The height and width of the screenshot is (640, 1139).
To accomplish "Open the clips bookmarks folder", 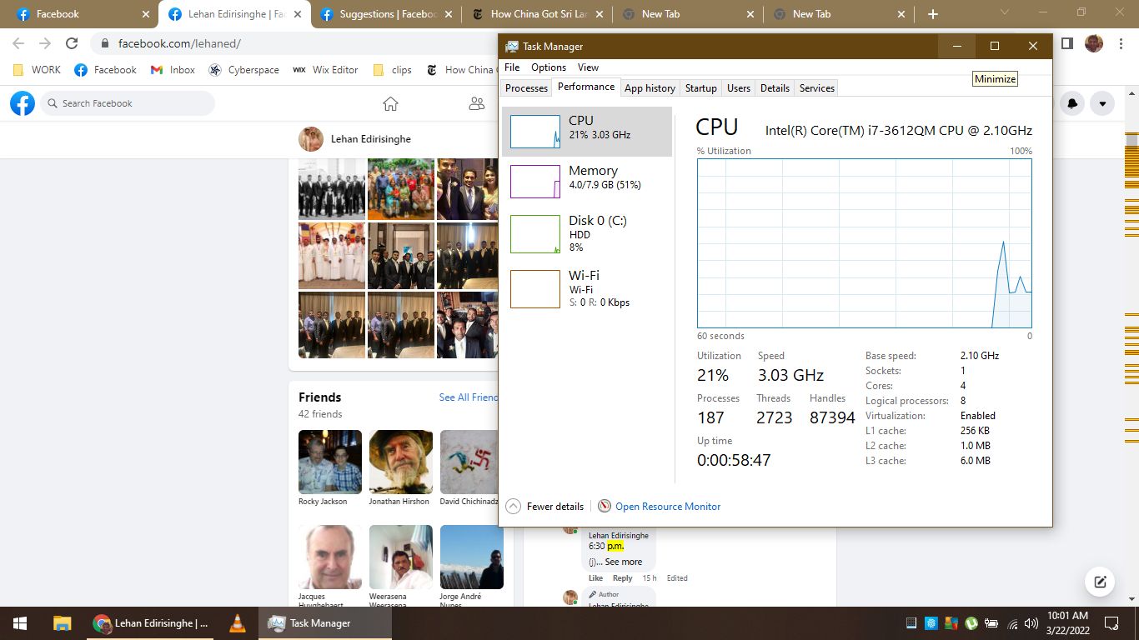I will coord(392,70).
